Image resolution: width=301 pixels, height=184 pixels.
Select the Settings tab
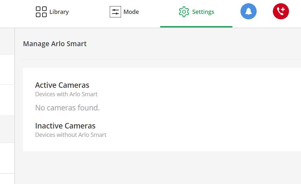(196, 12)
